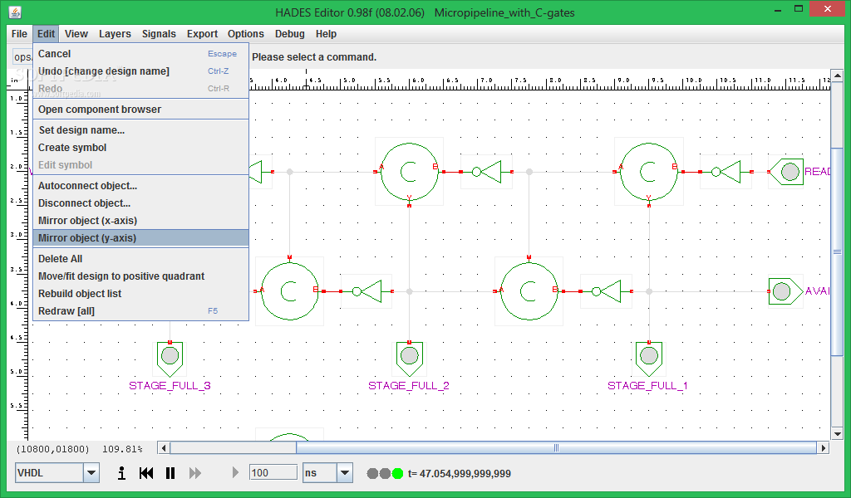Image resolution: width=851 pixels, height=498 pixels.
Task: Select inverter after lower-left C-gate
Action: tap(366, 291)
